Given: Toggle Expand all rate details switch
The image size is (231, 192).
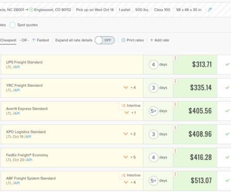Looking at the screenshot, I should (x=105, y=40).
